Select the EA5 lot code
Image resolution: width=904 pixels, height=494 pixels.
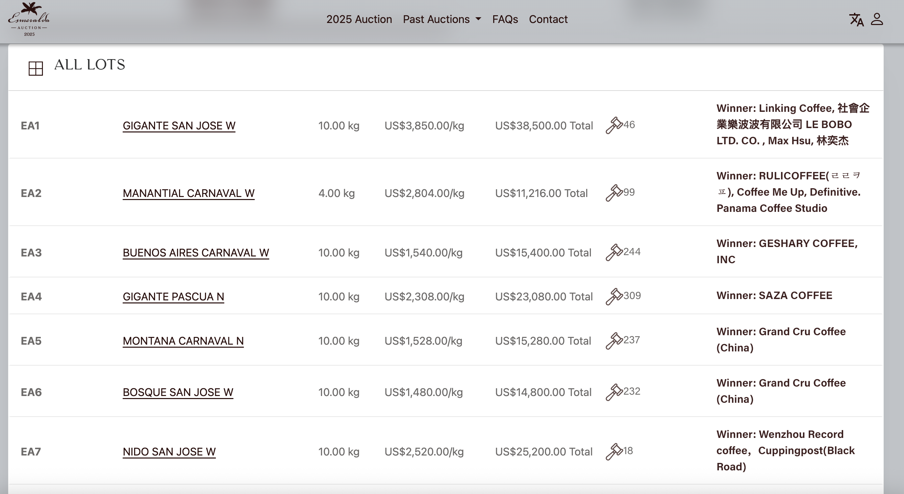(31, 341)
